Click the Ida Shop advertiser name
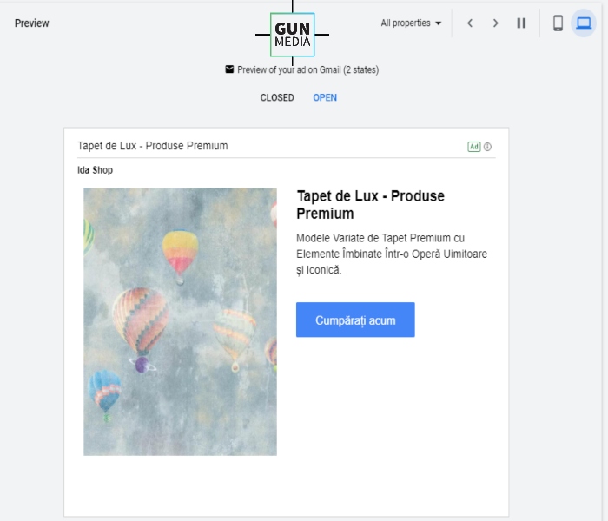This screenshot has width=608, height=521. (95, 170)
